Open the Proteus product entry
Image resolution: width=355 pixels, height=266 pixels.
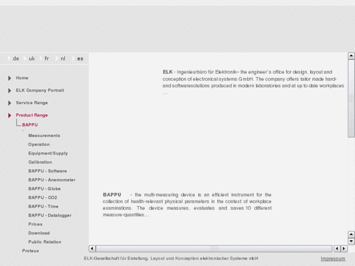[30, 251]
